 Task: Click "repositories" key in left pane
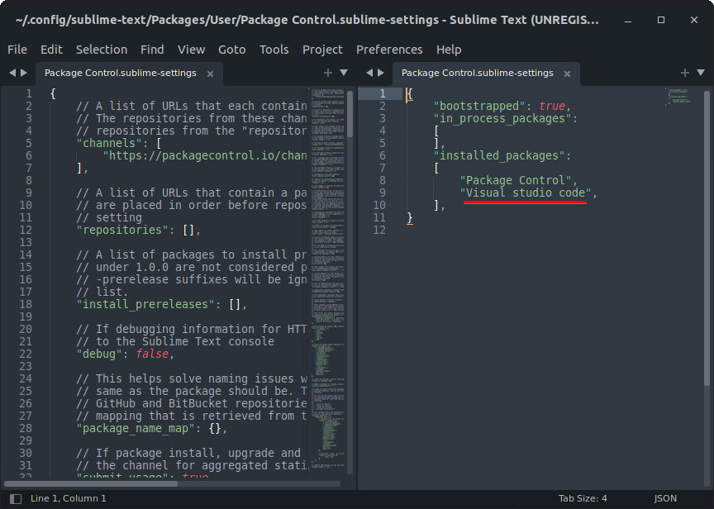point(122,230)
